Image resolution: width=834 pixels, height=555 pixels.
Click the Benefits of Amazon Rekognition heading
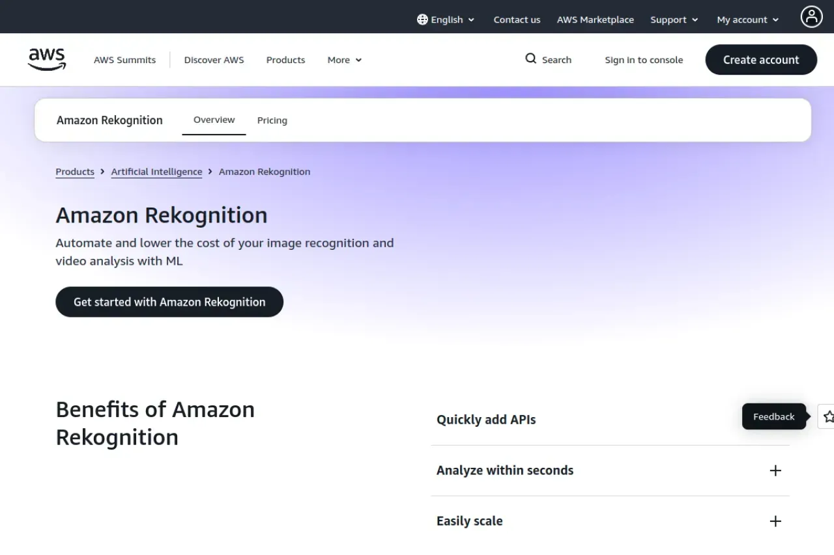(155, 424)
